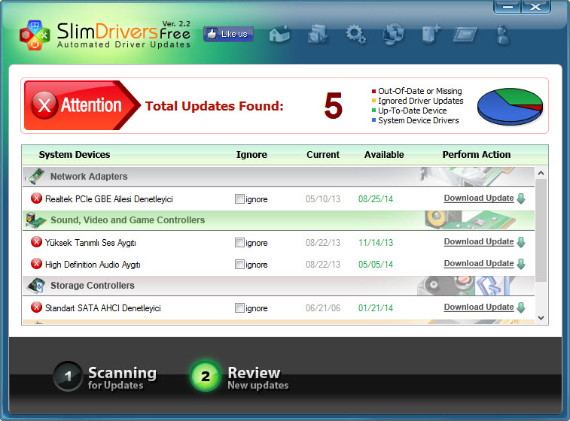Go to step 2 Review New updates
This screenshot has width=570, height=421.
[240, 377]
